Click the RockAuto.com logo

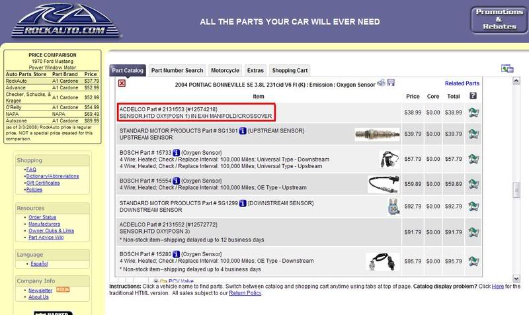(x=66, y=21)
